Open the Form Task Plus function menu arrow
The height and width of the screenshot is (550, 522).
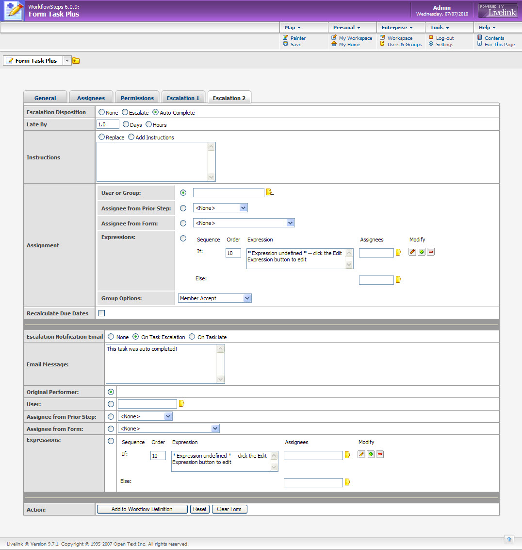coord(67,61)
